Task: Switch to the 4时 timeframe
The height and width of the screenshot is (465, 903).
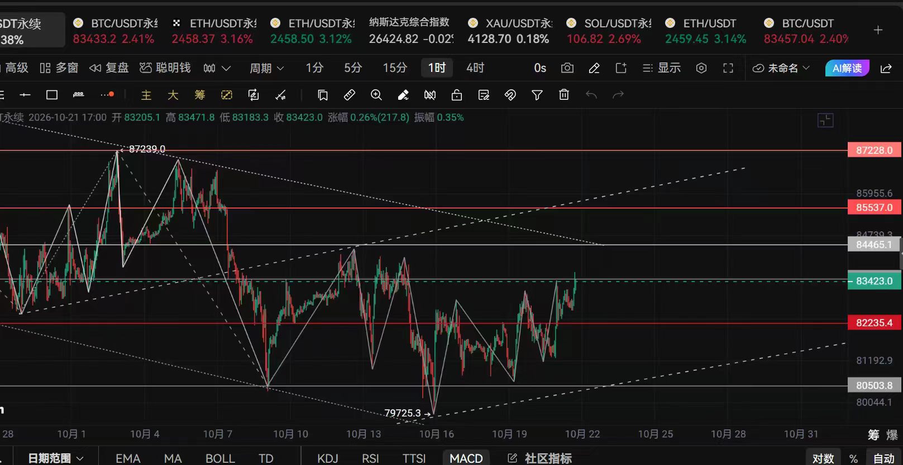Action: pyautogui.click(x=475, y=68)
